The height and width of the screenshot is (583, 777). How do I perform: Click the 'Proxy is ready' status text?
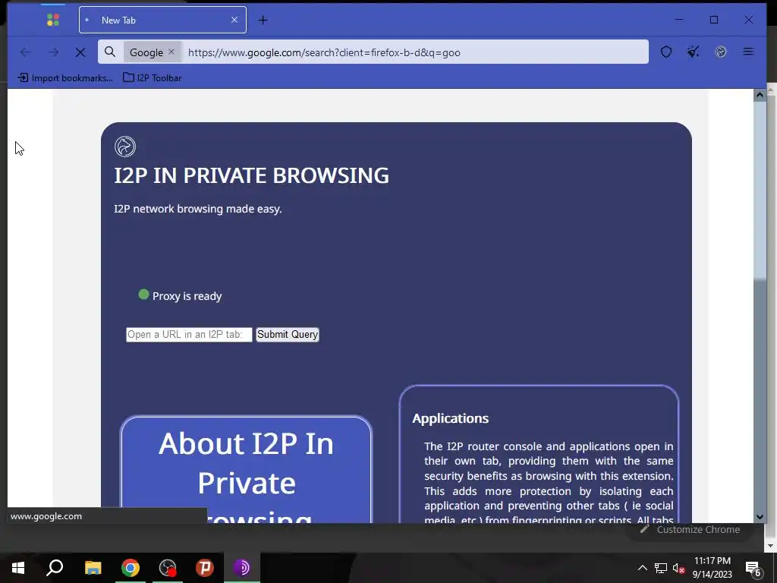coord(187,296)
